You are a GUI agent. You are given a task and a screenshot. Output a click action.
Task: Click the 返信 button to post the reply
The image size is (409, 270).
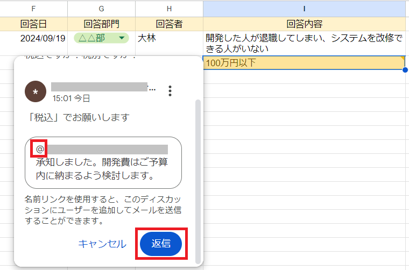(161, 244)
